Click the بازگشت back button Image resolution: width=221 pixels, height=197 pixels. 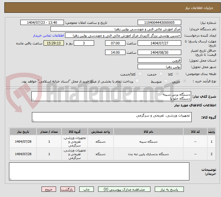click(67, 189)
